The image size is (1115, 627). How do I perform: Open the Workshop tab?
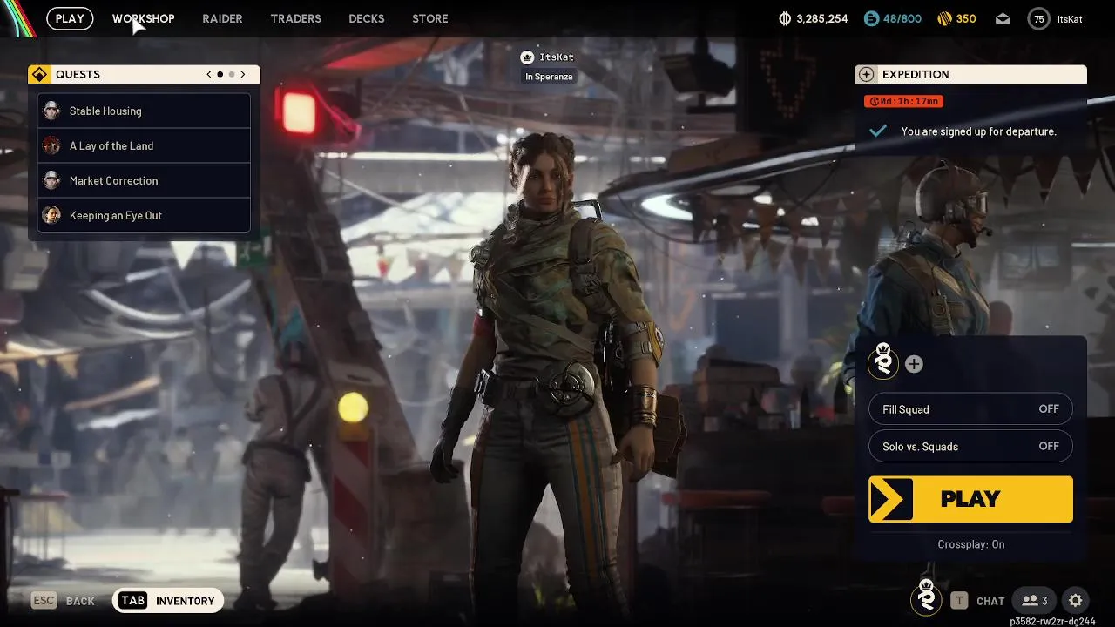143,18
